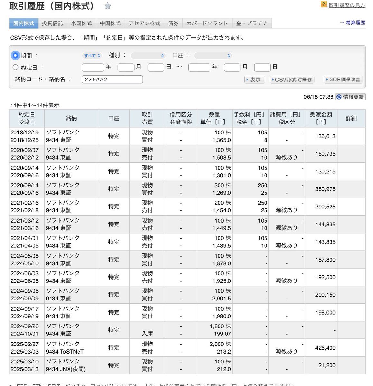Open the 種別 dropdown
The image size is (373, 386).
(x=148, y=56)
